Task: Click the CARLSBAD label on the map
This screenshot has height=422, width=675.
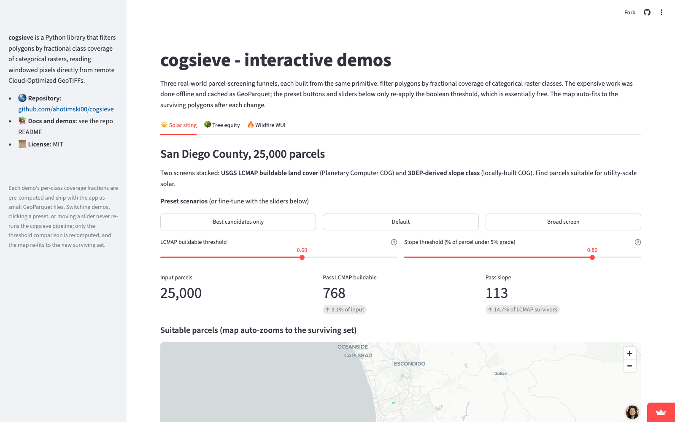Action: pyautogui.click(x=358, y=355)
